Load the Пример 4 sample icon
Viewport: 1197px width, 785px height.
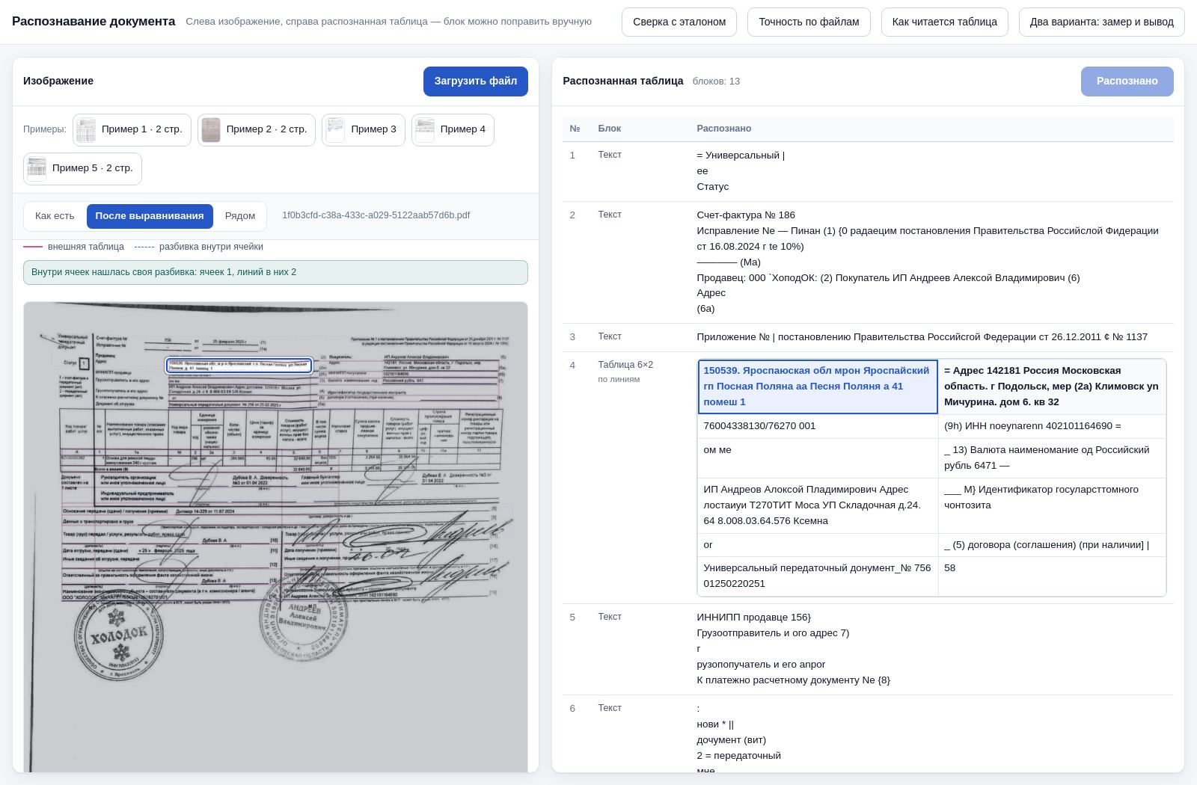pyautogui.click(x=425, y=129)
